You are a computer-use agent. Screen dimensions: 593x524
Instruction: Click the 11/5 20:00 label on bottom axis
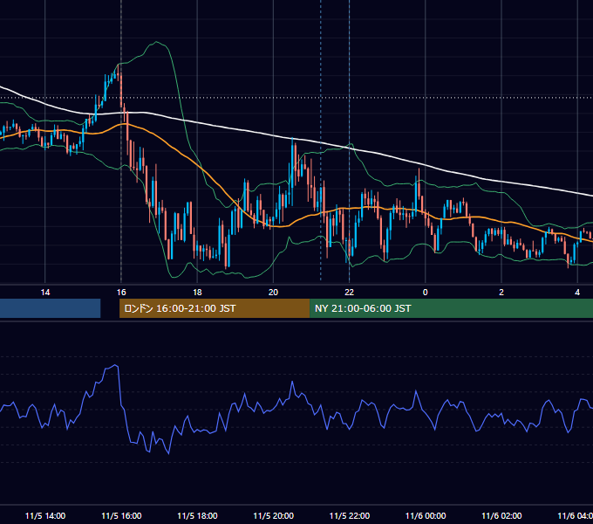click(x=273, y=515)
